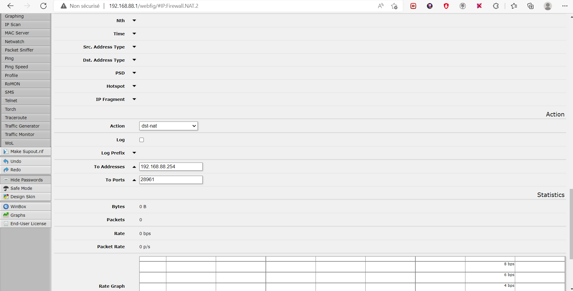The width and height of the screenshot is (573, 291).
Task: Click the gray globe extension icon
Action: click(x=463, y=6)
